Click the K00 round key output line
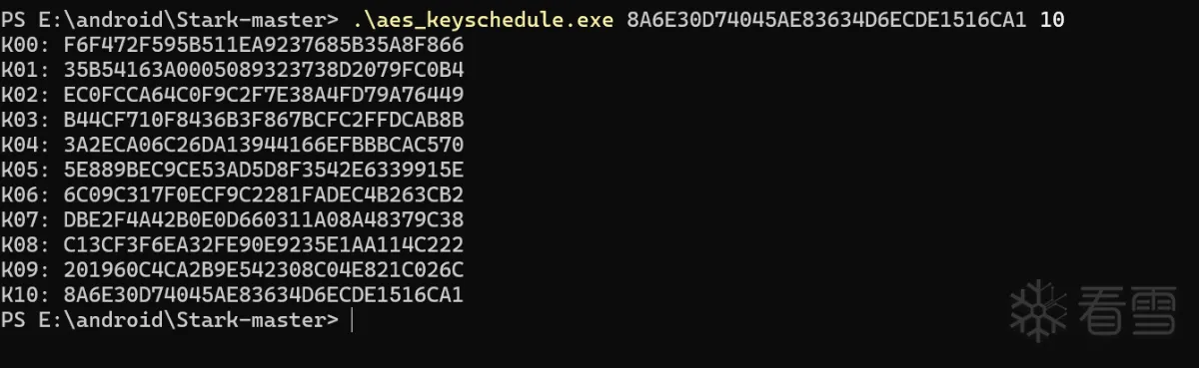This screenshot has height=368, width=1199. click(x=233, y=45)
